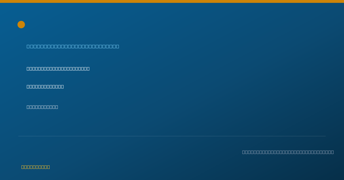The height and width of the screenshot is (180, 344).
Task: Click the yellow footer label
Action: click(x=36, y=167)
